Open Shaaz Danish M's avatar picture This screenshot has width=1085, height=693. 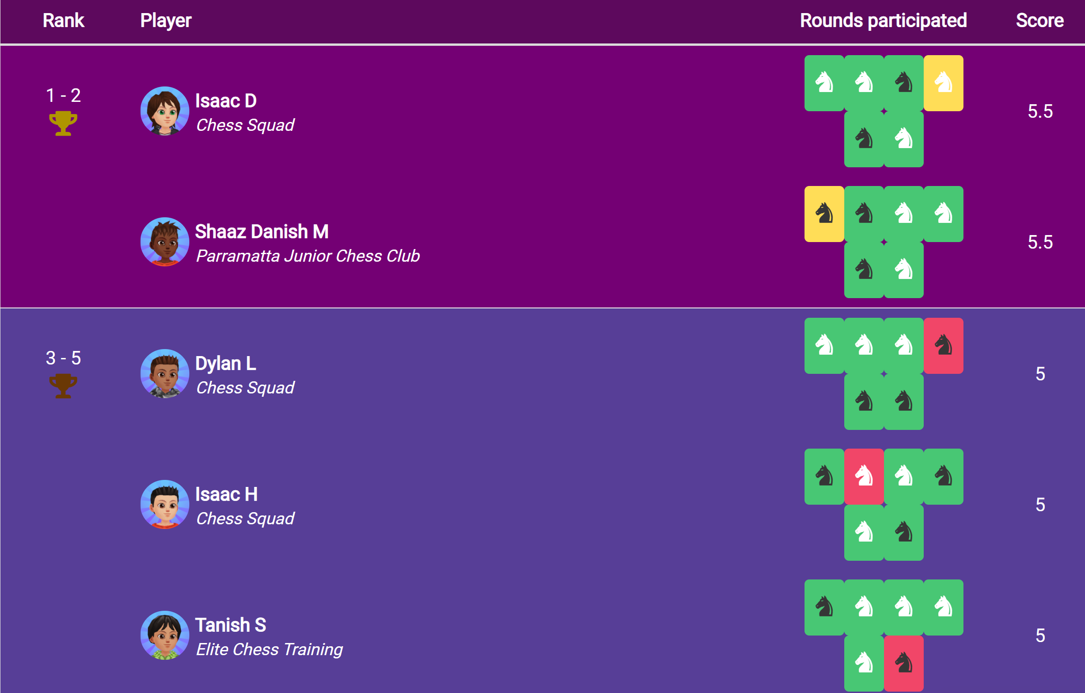165,242
